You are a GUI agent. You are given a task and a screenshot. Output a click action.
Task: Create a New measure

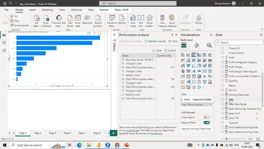(x=163, y=21)
